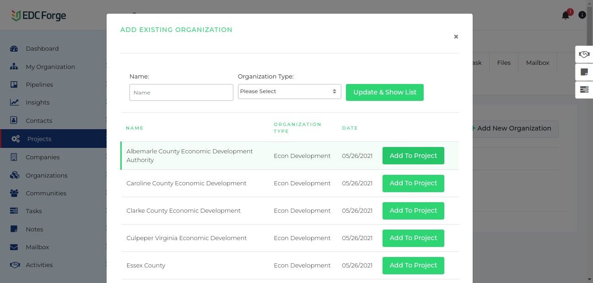
Task: Open the sticky note icon on right edge
Action: [x=584, y=72]
